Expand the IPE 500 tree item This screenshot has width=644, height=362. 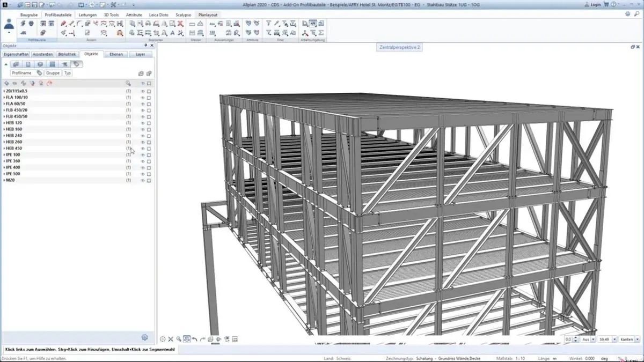tap(4, 174)
